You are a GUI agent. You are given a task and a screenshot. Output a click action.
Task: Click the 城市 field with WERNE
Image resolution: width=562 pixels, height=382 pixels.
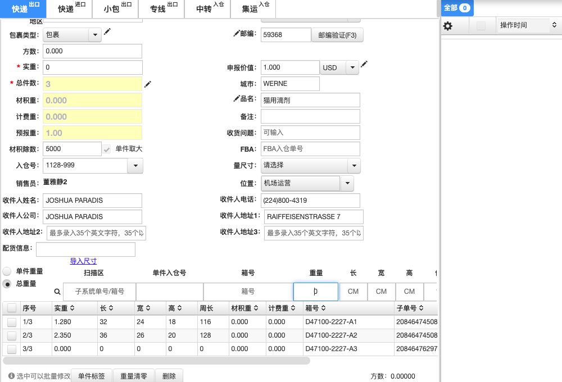click(x=290, y=84)
